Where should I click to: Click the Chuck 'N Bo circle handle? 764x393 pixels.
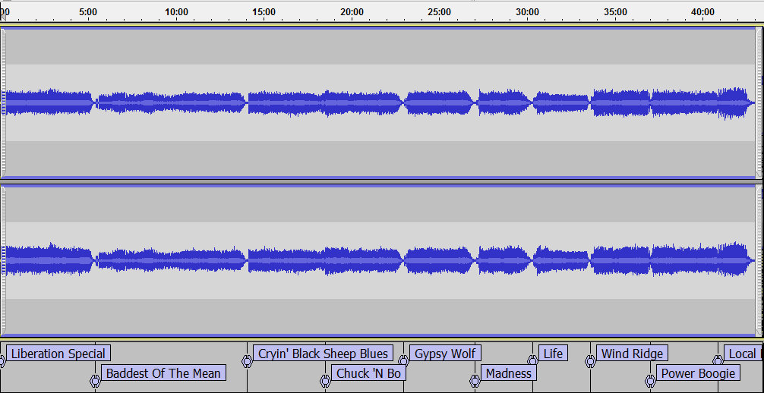coord(326,380)
